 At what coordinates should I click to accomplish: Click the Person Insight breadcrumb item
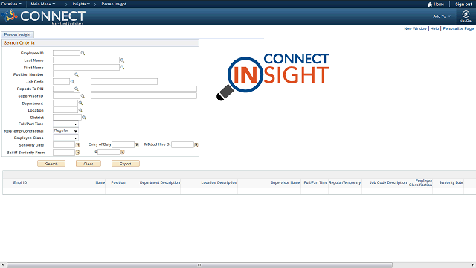point(114,4)
